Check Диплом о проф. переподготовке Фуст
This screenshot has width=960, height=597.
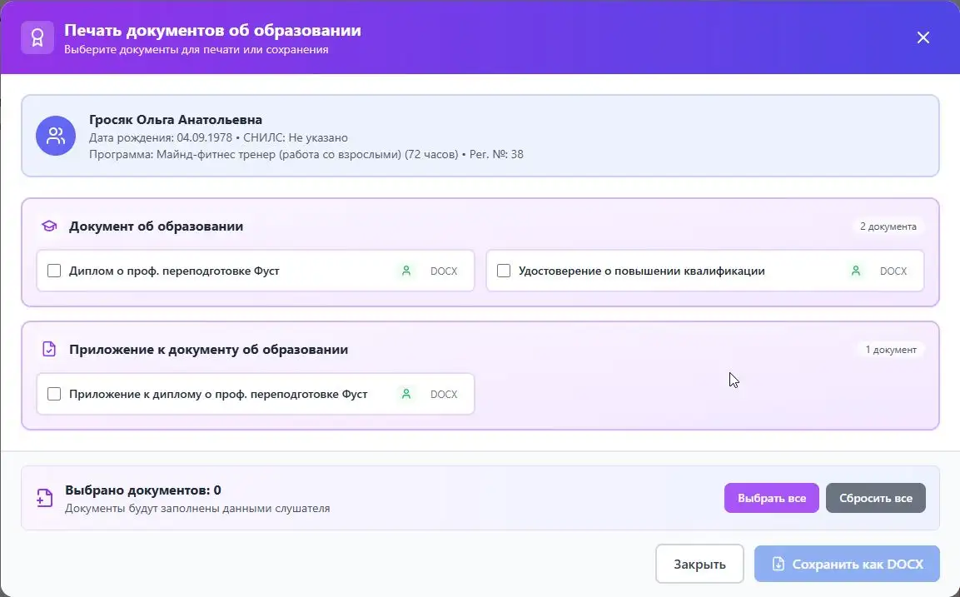(54, 271)
